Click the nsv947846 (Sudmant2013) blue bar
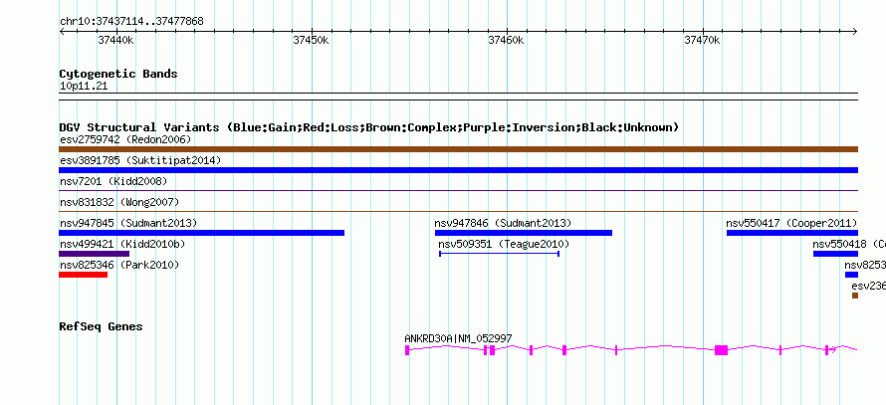The width and height of the screenshot is (886, 405). pos(524,233)
